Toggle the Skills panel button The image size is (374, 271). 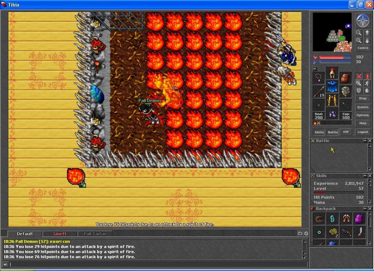point(319,132)
